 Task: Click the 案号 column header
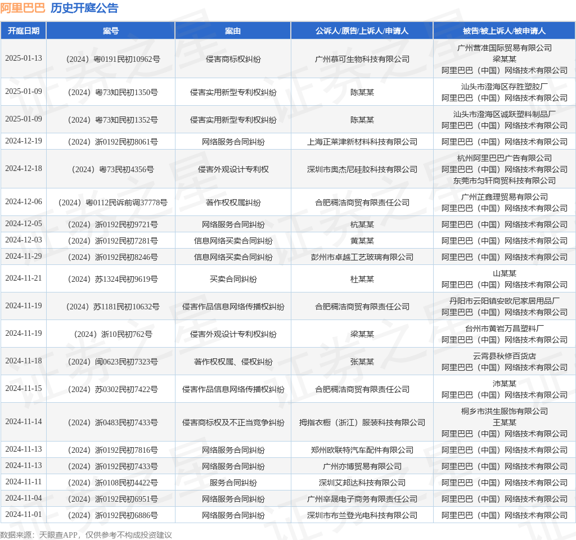[111, 31]
